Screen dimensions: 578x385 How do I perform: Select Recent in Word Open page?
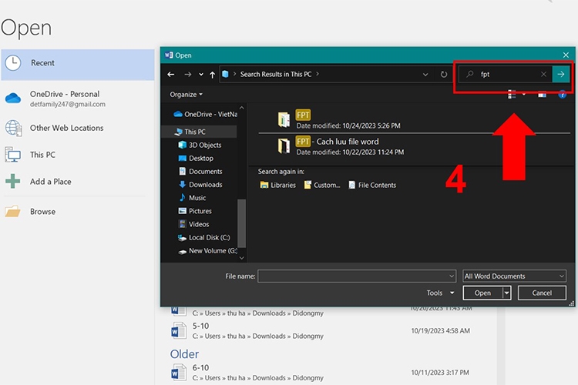(78, 65)
